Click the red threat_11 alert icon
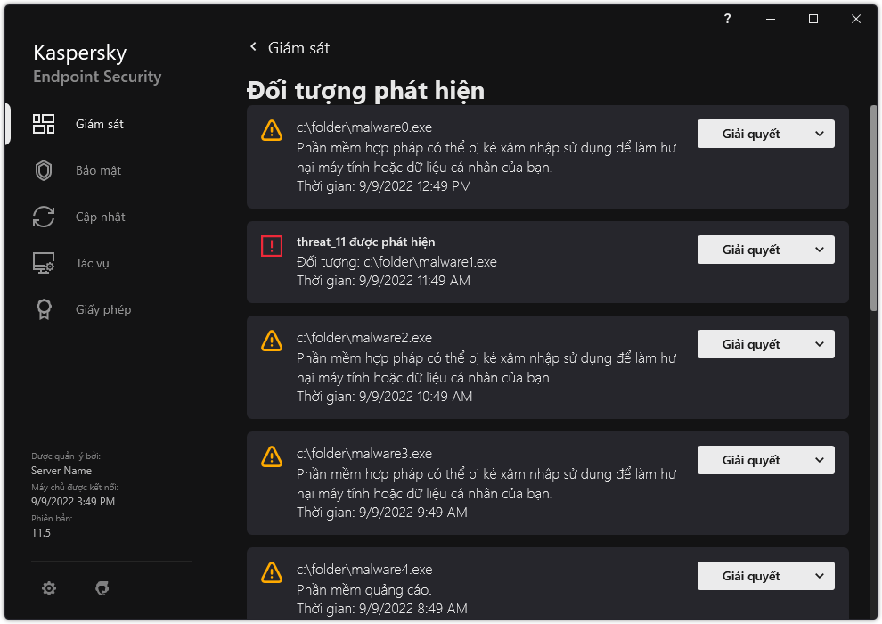 pos(271,246)
